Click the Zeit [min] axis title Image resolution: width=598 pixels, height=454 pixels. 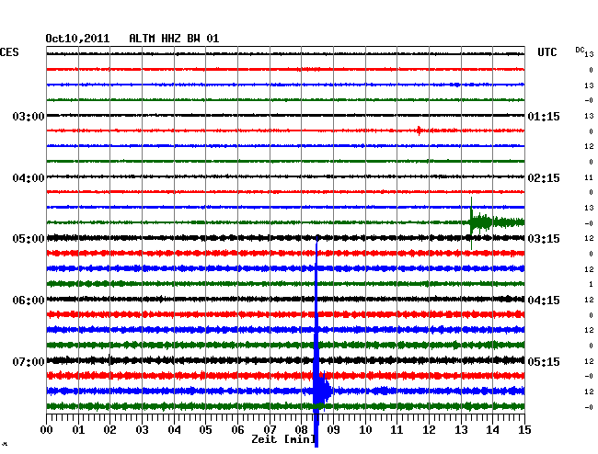(x=283, y=439)
